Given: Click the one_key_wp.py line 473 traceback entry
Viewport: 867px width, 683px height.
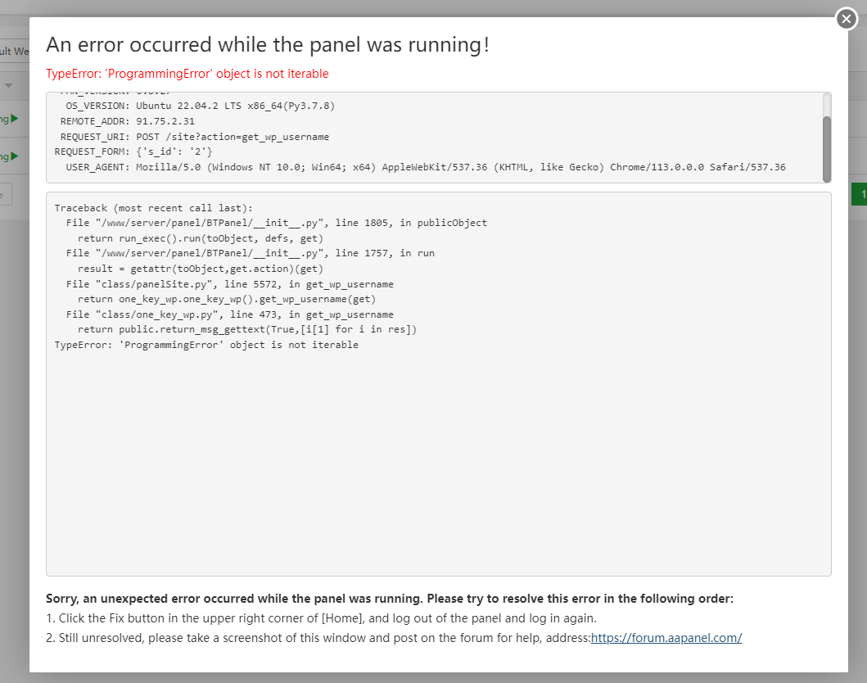Looking at the screenshot, I should pyautogui.click(x=230, y=314).
